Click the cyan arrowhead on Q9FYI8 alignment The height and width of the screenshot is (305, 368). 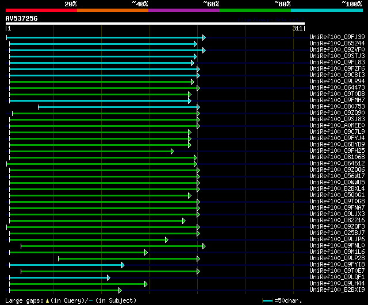(122, 265)
